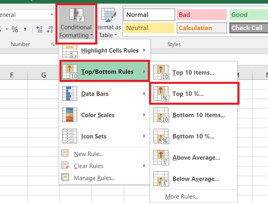Choose New Rule... from the menu
This screenshot has width=268, height=203.
105,154
